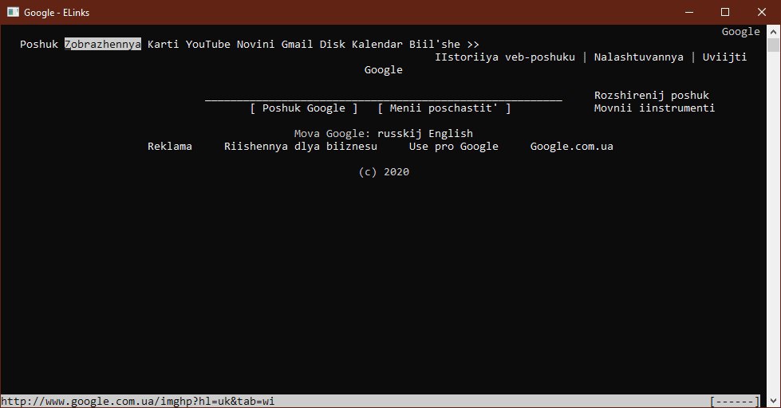
Task: Open the Disk link
Action: (x=332, y=45)
